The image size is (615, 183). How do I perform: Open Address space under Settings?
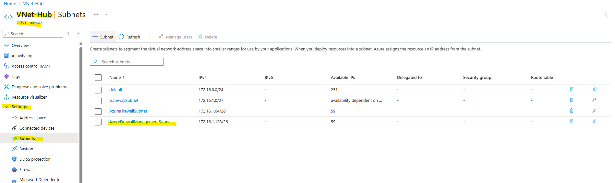point(32,118)
